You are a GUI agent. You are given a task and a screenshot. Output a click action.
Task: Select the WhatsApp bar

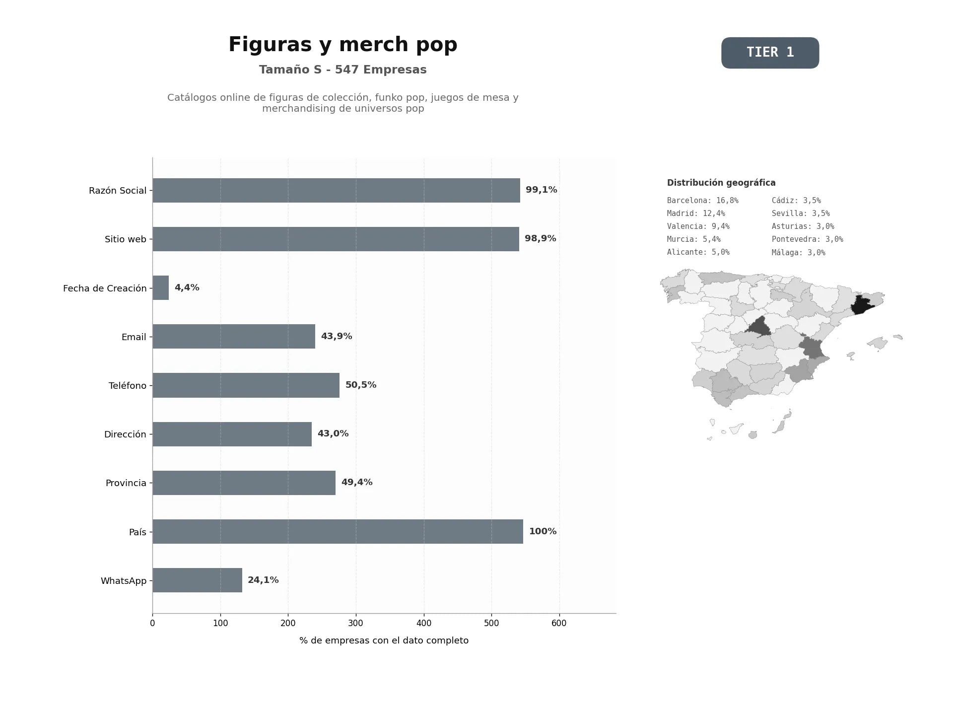[197, 580]
